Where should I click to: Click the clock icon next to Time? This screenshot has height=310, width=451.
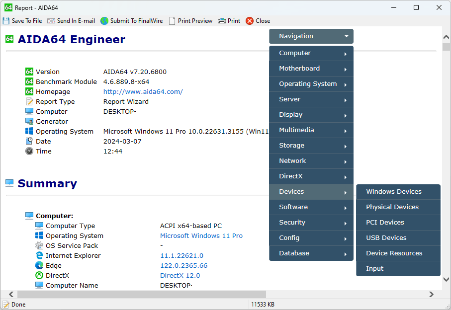click(29, 151)
